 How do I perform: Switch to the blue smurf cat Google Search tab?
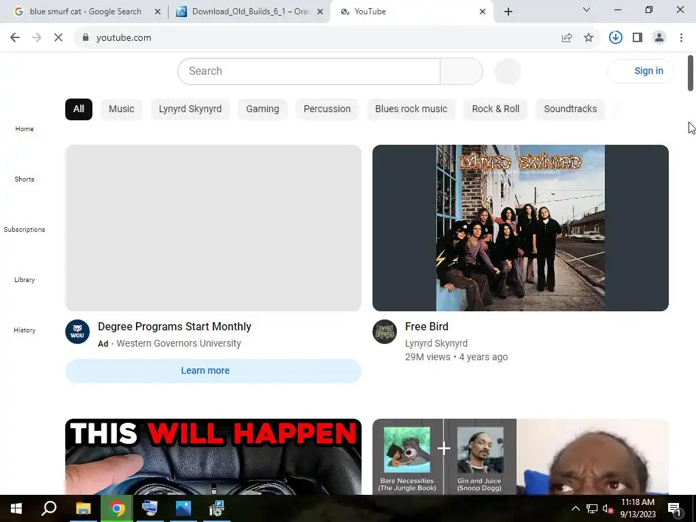pos(86,12)
